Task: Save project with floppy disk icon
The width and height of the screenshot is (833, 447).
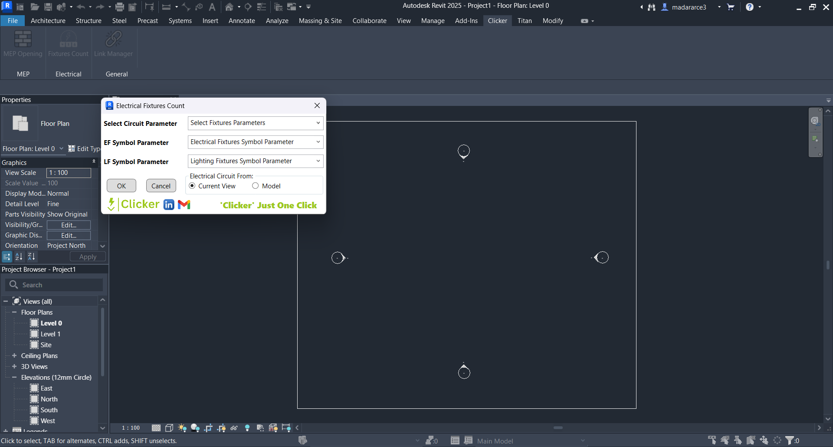Action: pyautogui.click(x=48, y=7)
